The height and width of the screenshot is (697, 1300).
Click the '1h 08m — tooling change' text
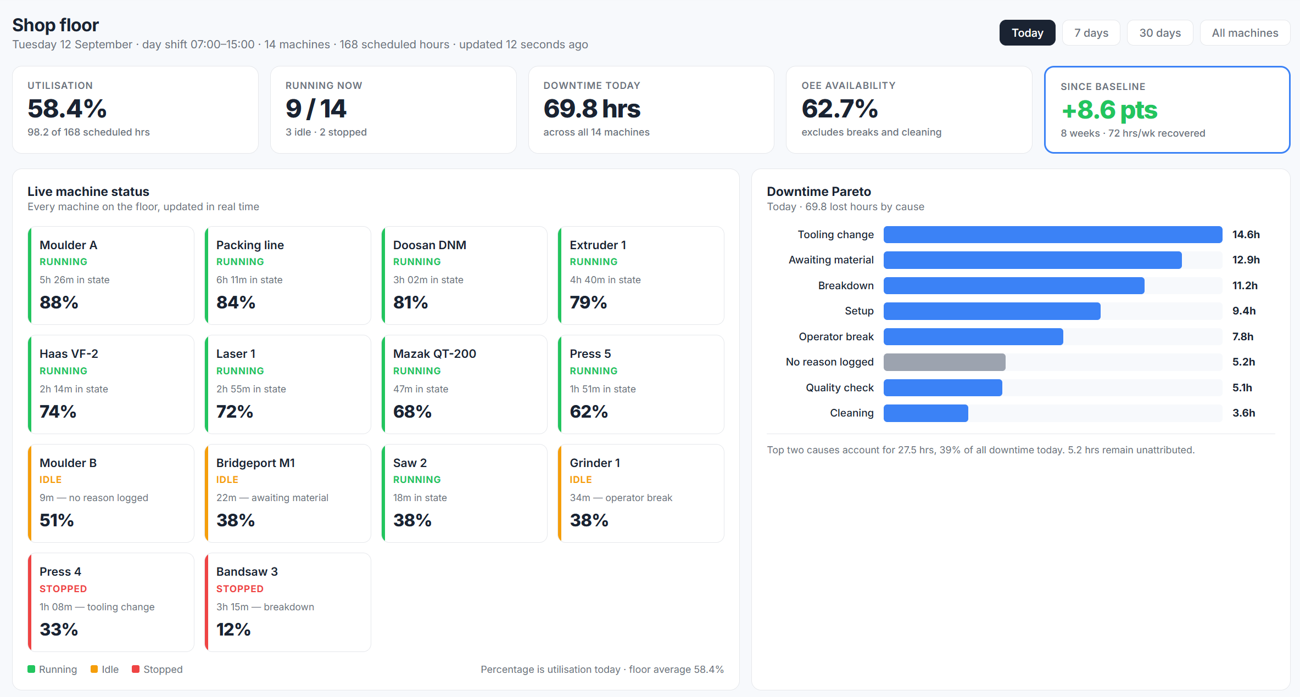[97, 607]
